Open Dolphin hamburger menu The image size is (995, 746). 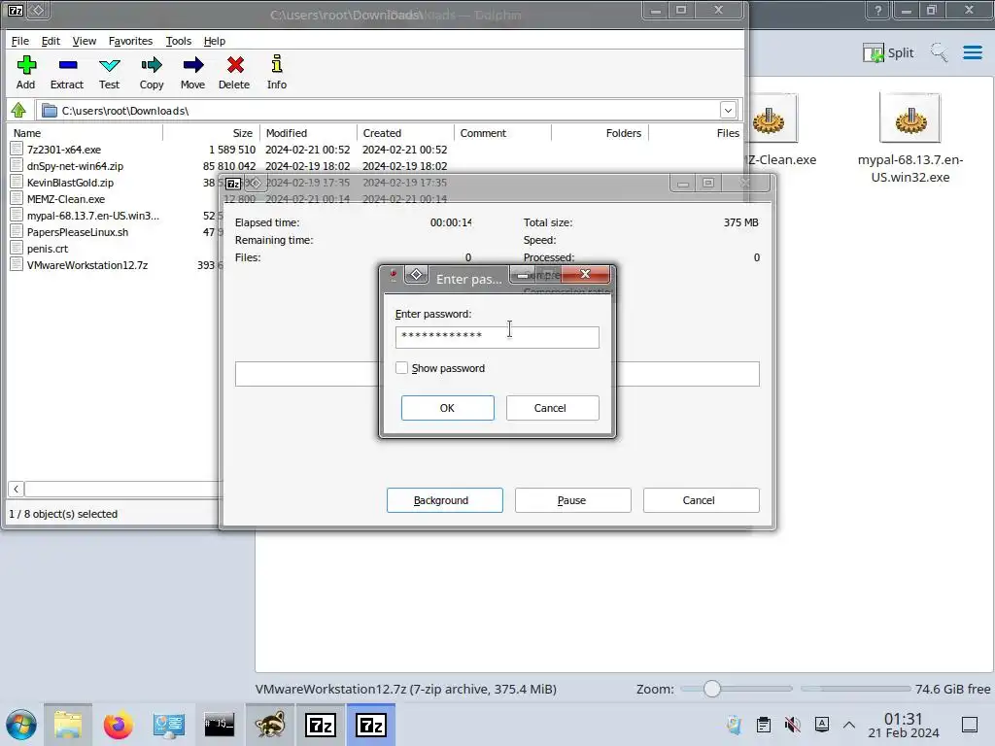[x=972, y=52]
